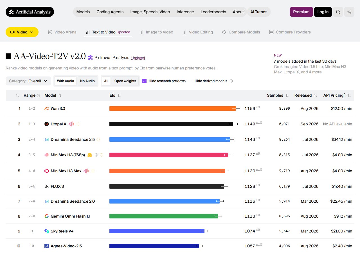The height and width of the screenshot is (253, 360).
Task: Open the site search icon
Action: 338,12
